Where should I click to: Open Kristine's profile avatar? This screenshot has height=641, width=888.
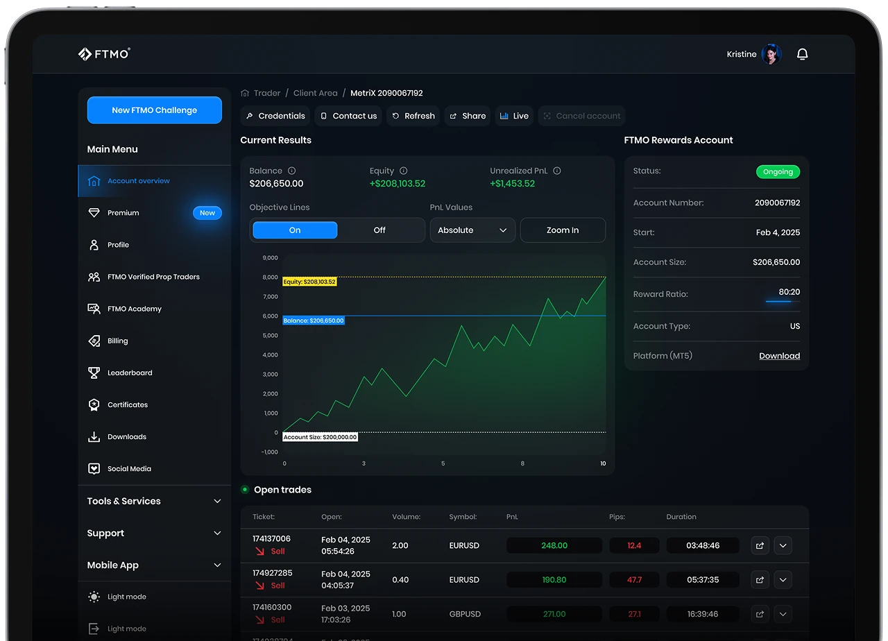[x=771, y=54]
